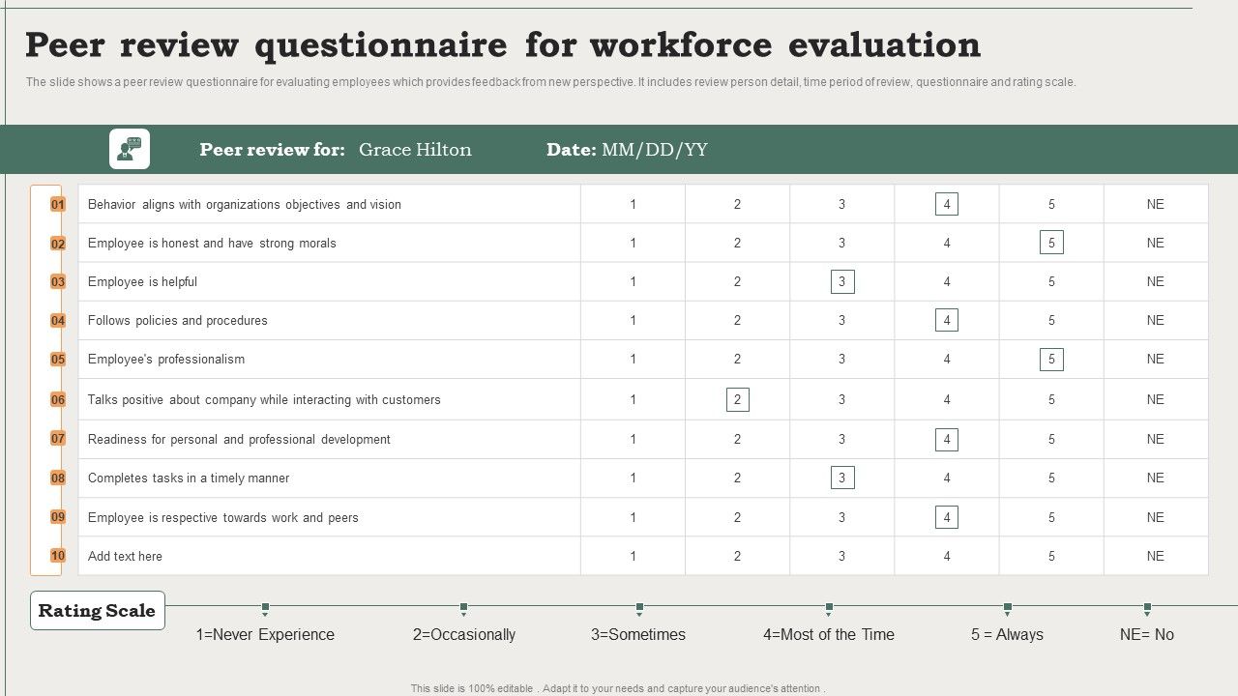1238x696 pixels.
Task: Click the 'Date:' label in header
Action: pyautogui.click(x=571, y=150)
